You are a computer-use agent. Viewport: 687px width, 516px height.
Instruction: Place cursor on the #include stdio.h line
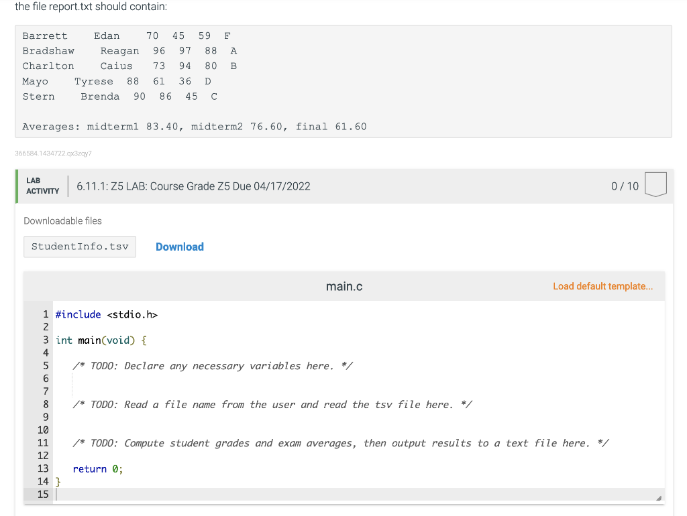click(x=107, y=314)
